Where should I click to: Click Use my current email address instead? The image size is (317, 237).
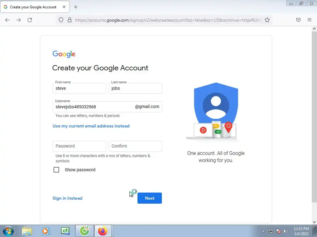(91, 126)
